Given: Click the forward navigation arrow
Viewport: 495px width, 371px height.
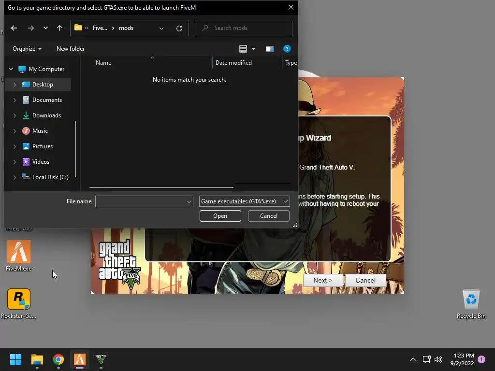Looking at the screenshot, I should pos(30,28).
